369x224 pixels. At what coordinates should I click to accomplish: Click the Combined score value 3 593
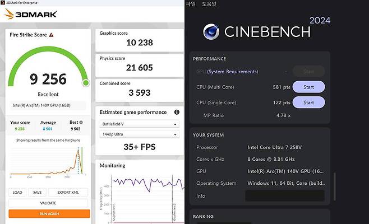[139, 92]
